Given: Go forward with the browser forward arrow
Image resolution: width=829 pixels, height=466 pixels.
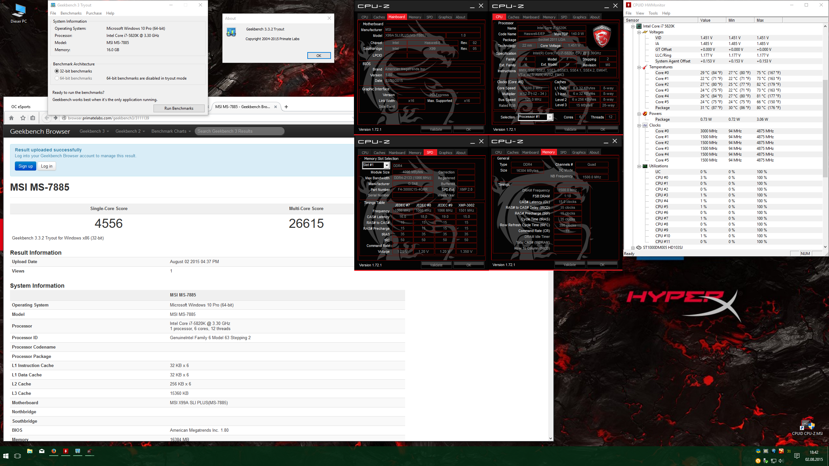Looking at the screenshot, I should pos(55,118).
